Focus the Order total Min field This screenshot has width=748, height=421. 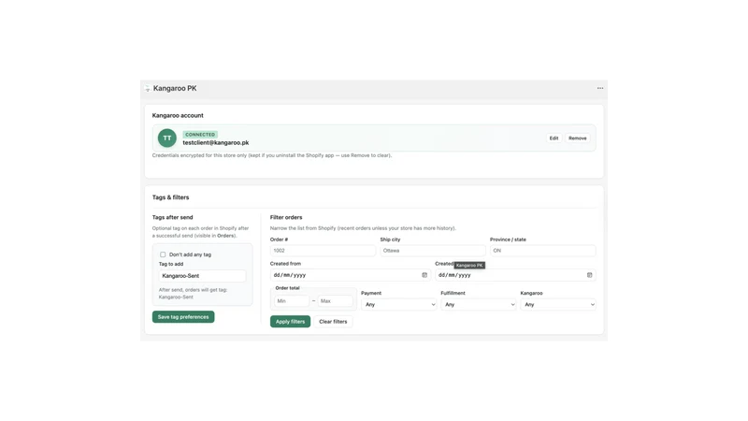292,301
